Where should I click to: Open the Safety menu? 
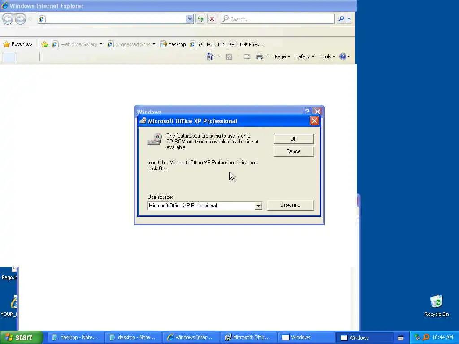tap(305, 56)
